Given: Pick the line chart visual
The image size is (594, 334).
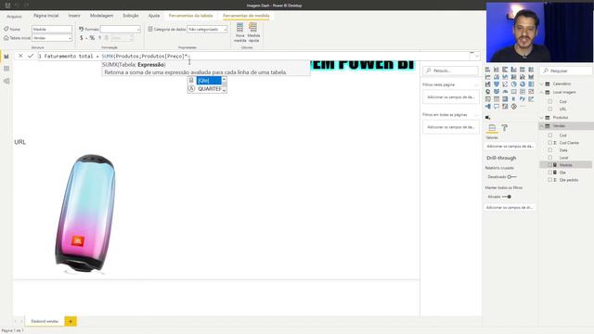Looking at the screenshot, I should coord(487,77).
